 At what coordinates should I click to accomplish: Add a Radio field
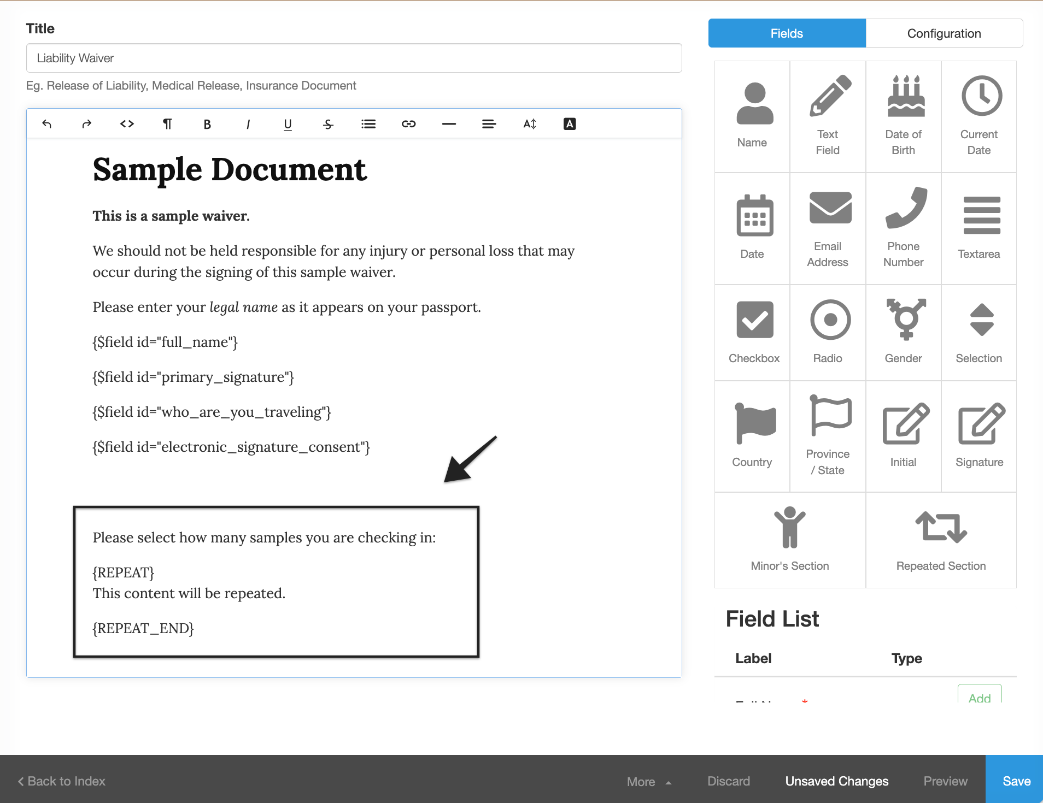point(828,332)
